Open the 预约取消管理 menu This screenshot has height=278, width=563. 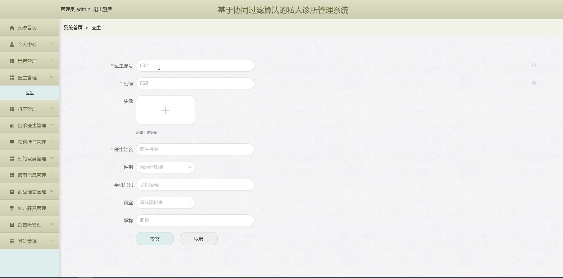point(30,159)
